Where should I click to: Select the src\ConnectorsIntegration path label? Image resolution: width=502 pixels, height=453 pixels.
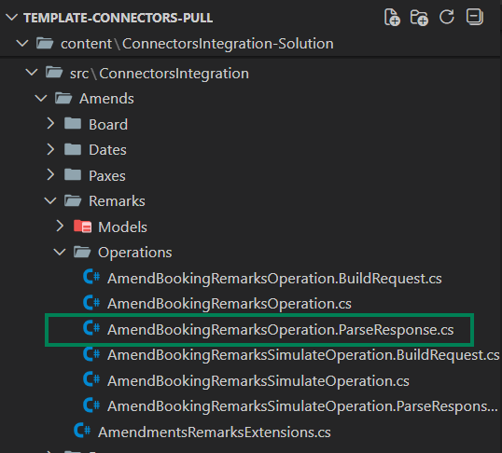[x=160, y=74]
